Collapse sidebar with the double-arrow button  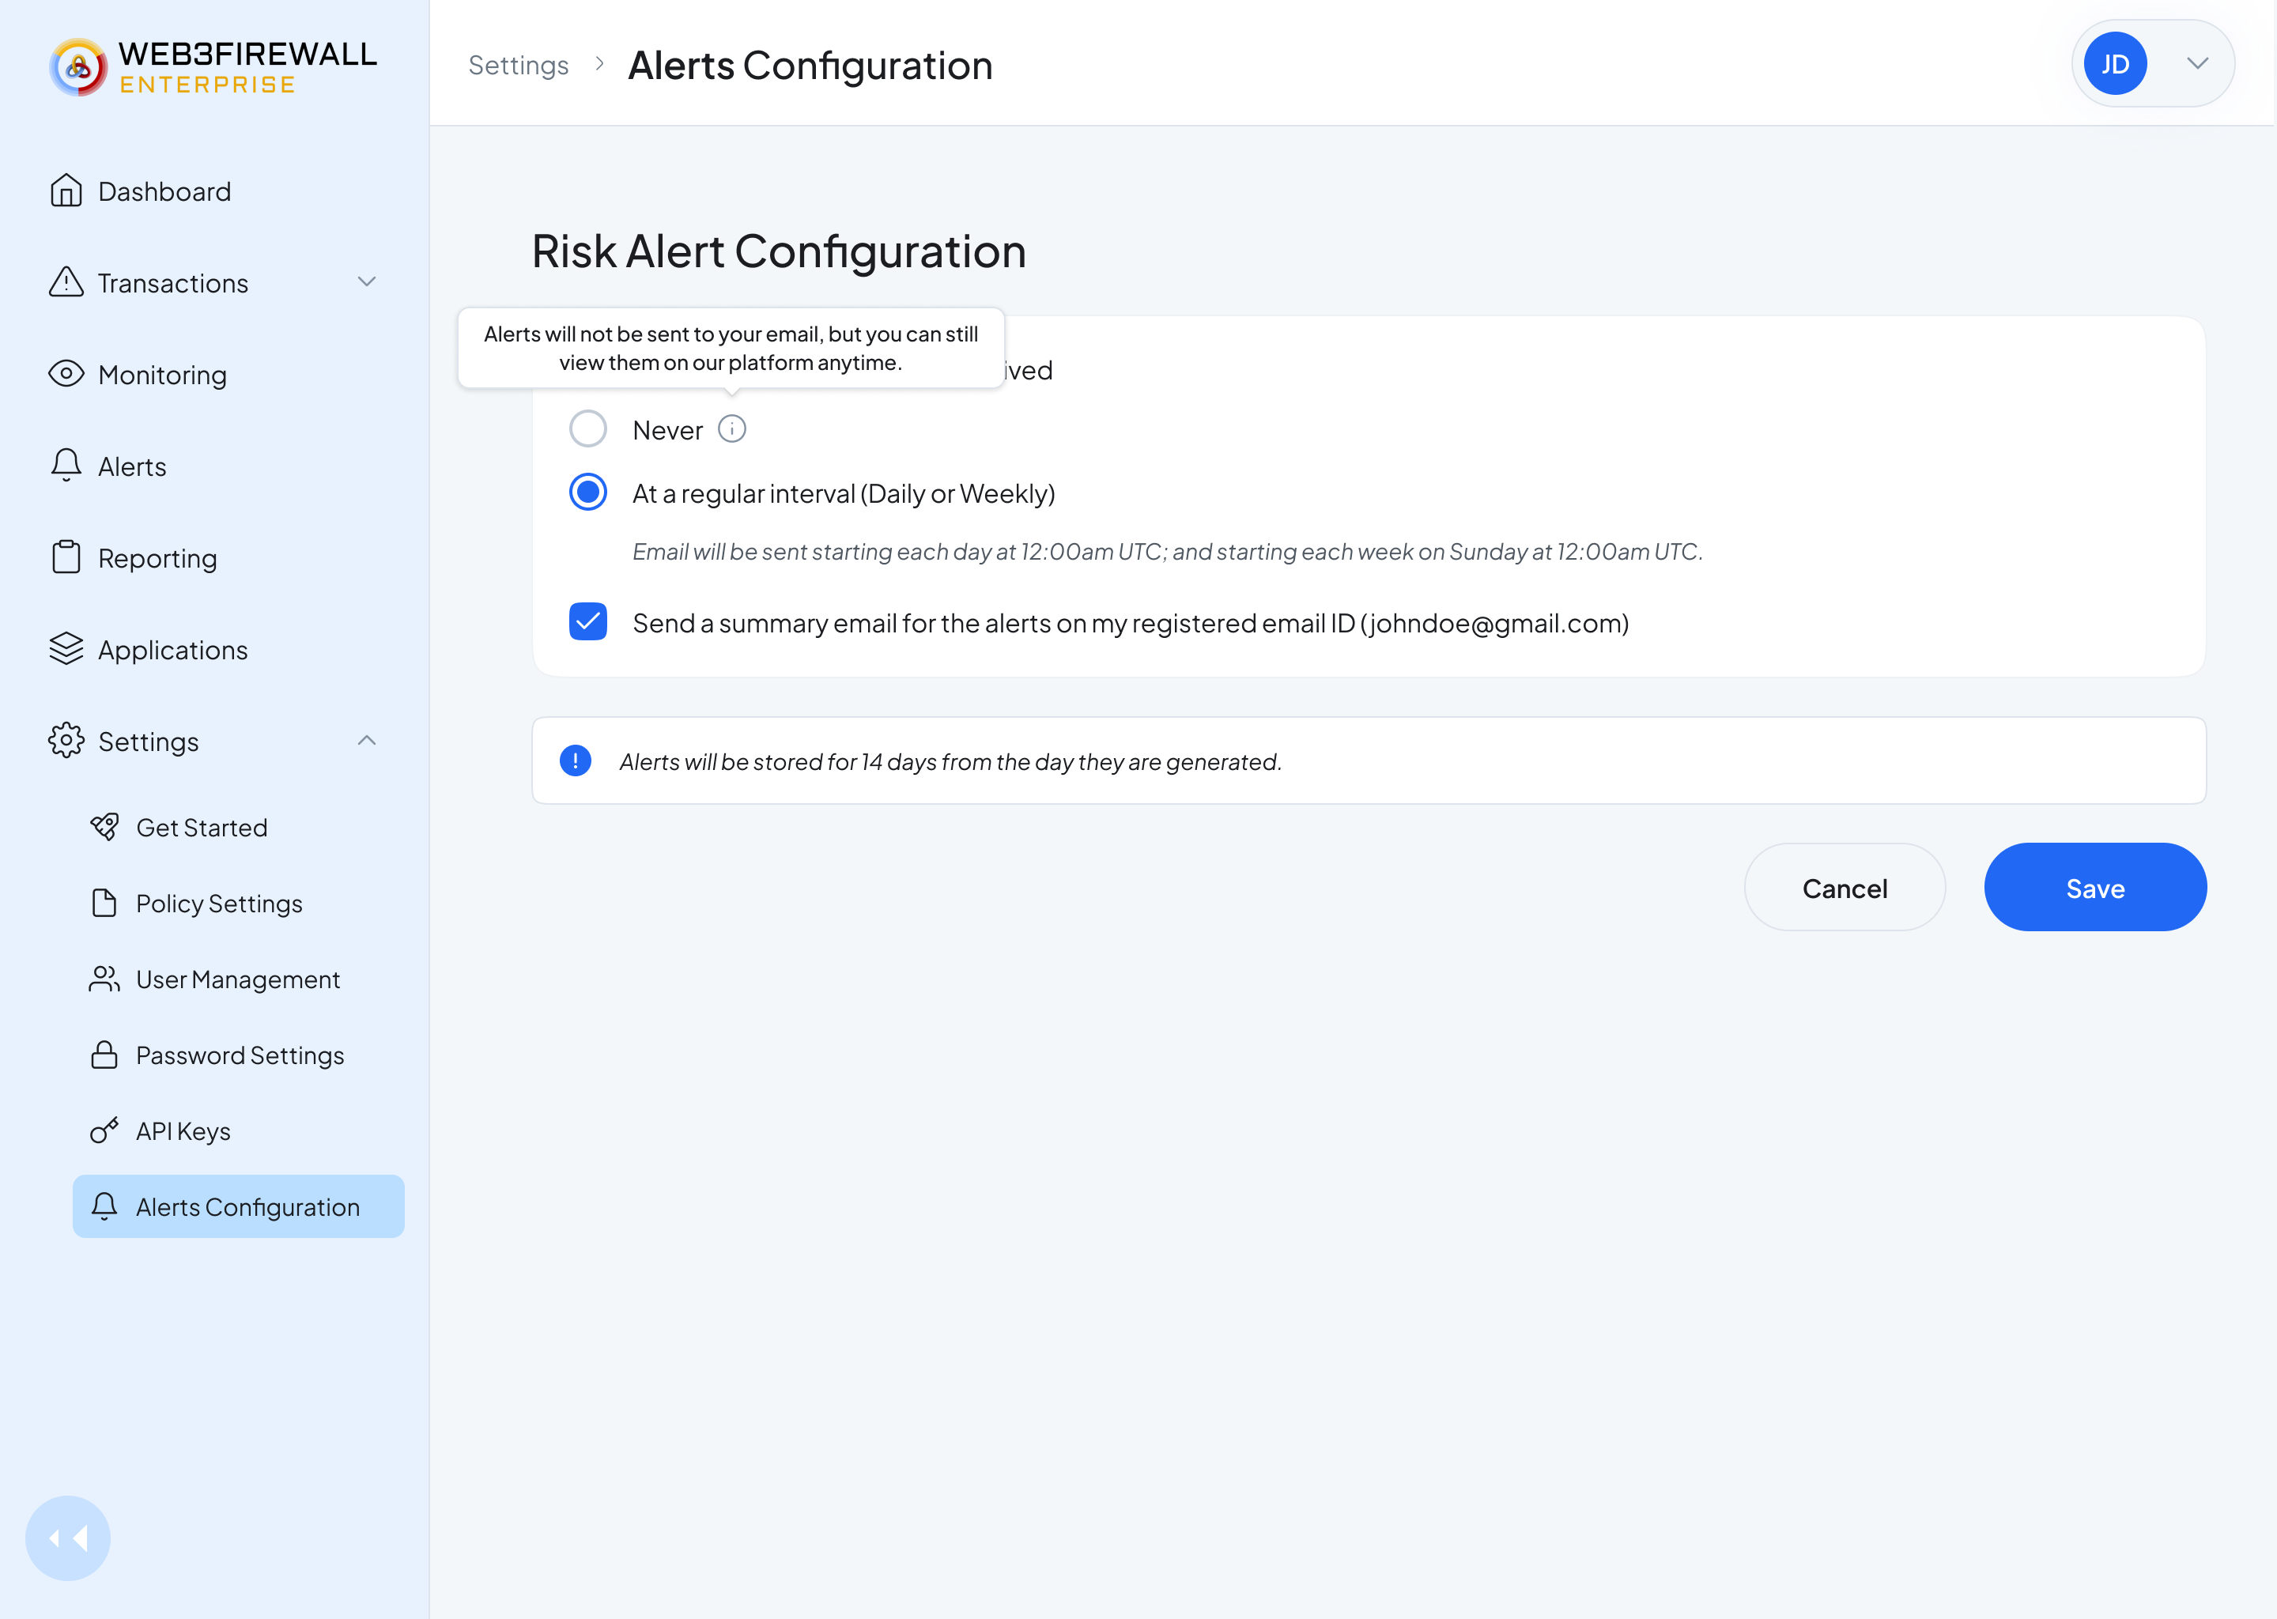(x=68, y=1538)
